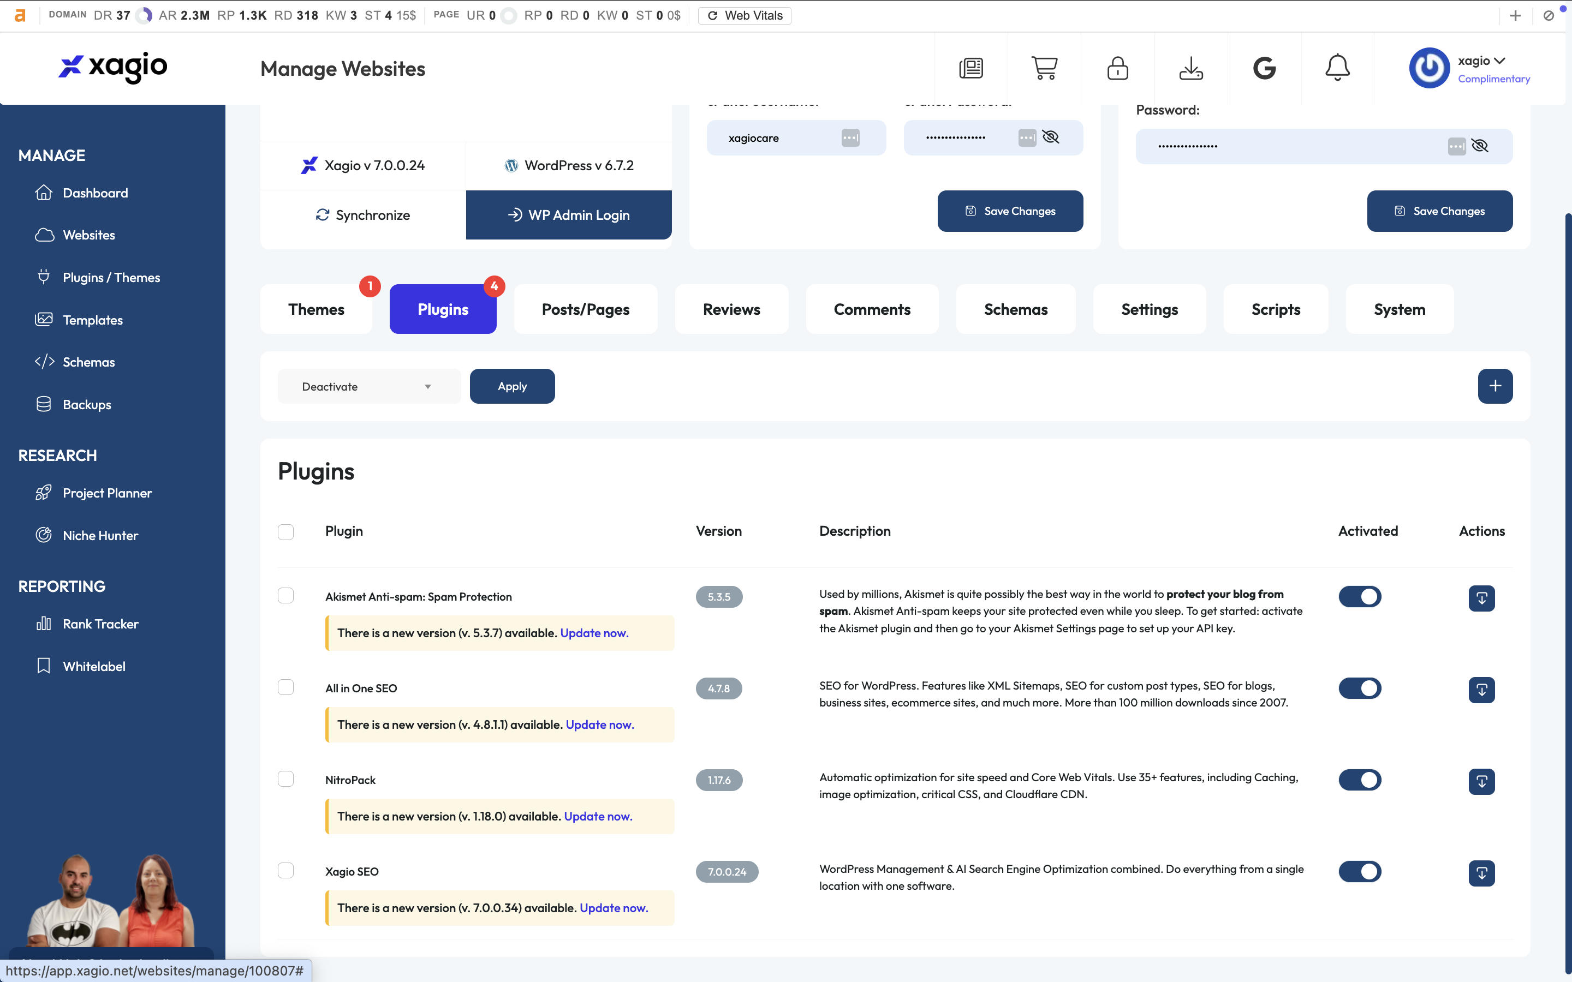Viewport: 1572px width, 982px height.
Task: Open Rank Tracker in sidebar
Action: [87, 624]
